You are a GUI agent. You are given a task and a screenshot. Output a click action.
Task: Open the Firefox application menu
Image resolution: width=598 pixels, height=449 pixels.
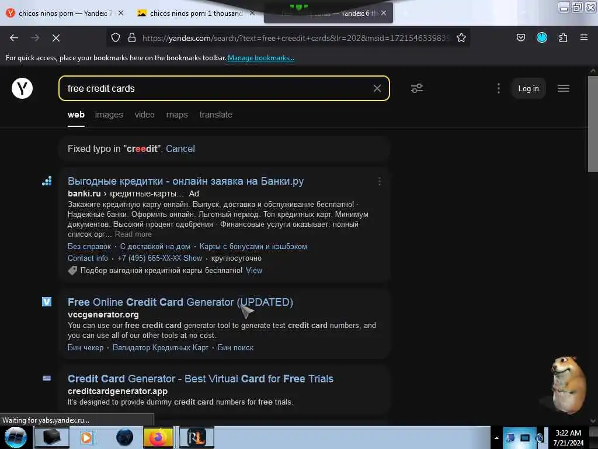tap(584, 37)
